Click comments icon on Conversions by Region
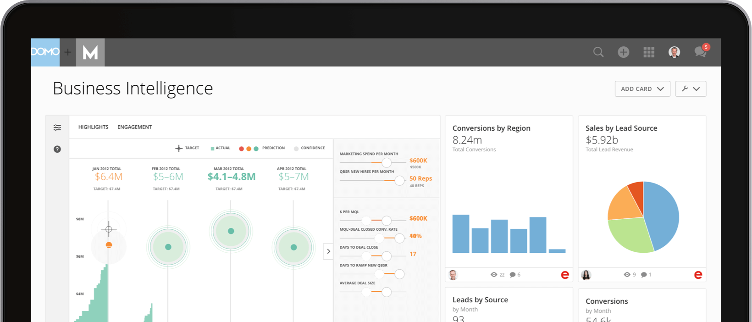Screen dimensions: 752x322 pyautogui.click(x=513, y=275)
